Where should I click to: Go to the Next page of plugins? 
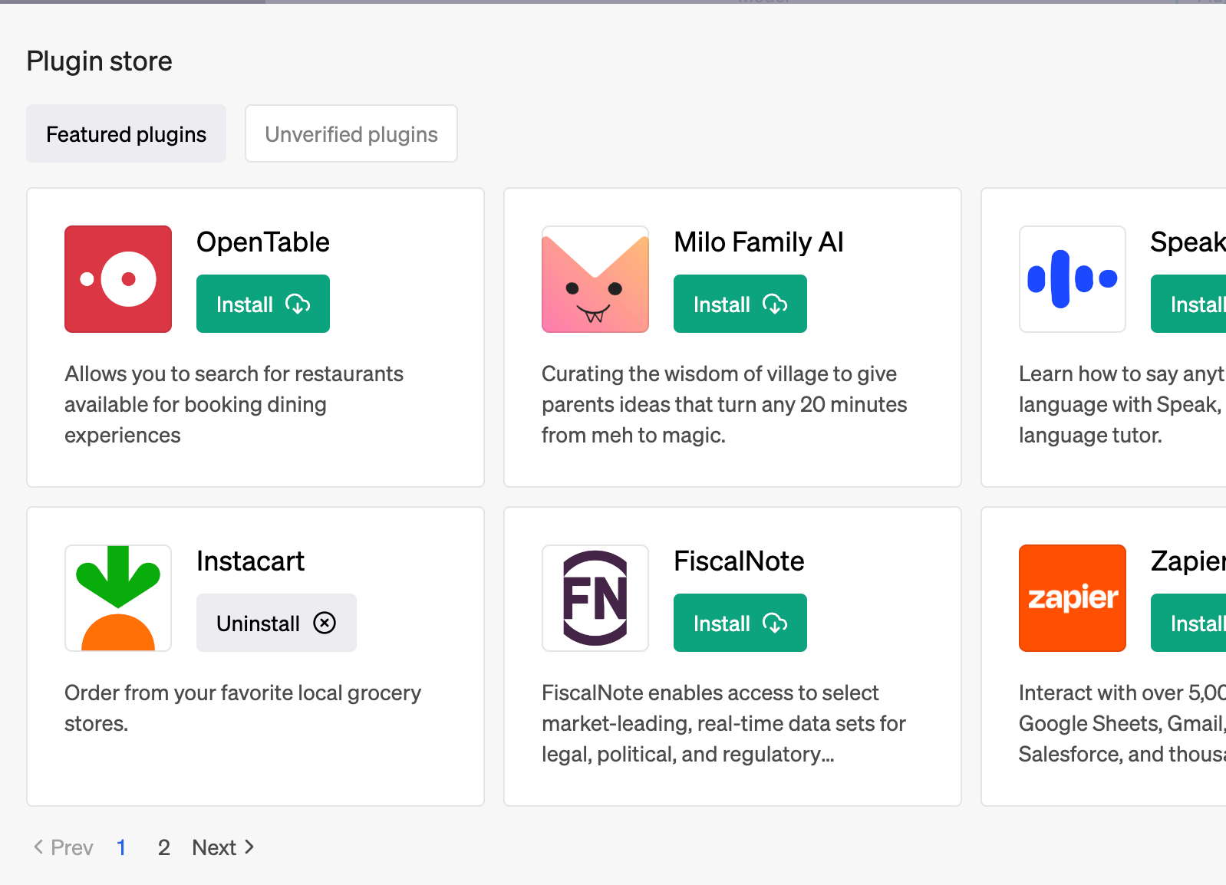click(x=222, y=847)
